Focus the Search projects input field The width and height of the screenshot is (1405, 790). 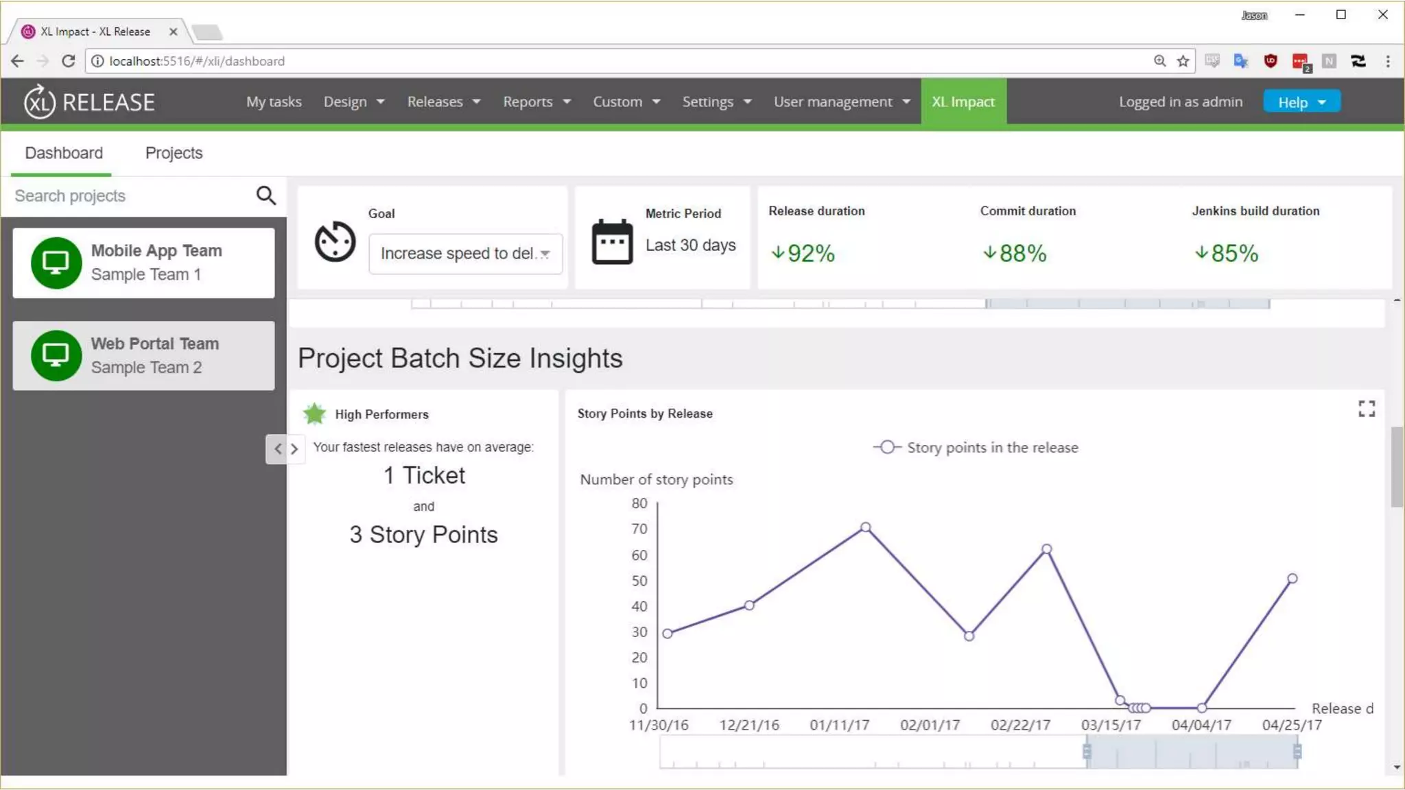coord(130,196)
